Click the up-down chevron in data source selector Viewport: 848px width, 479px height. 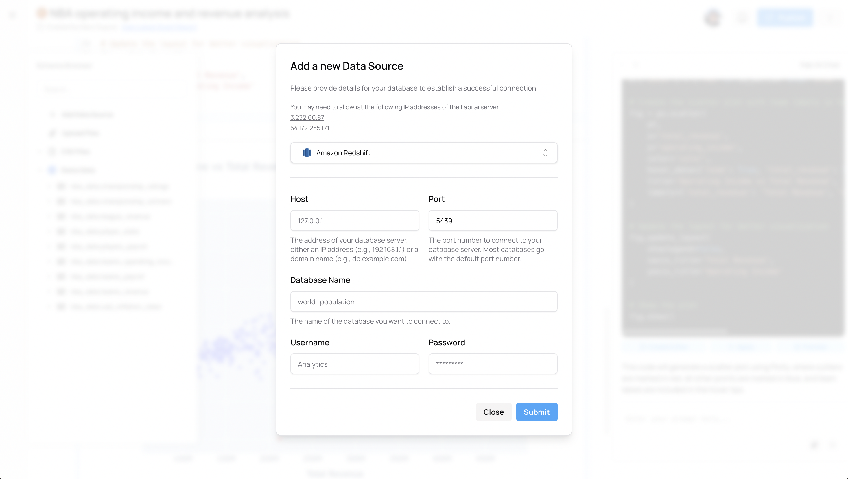click(x=545, y=153)
